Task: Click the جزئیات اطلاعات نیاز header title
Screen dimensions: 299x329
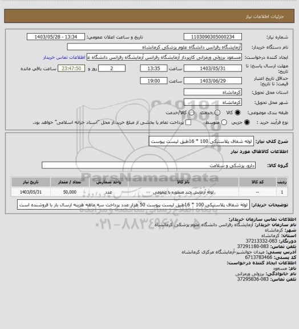Action: [265, 17]
